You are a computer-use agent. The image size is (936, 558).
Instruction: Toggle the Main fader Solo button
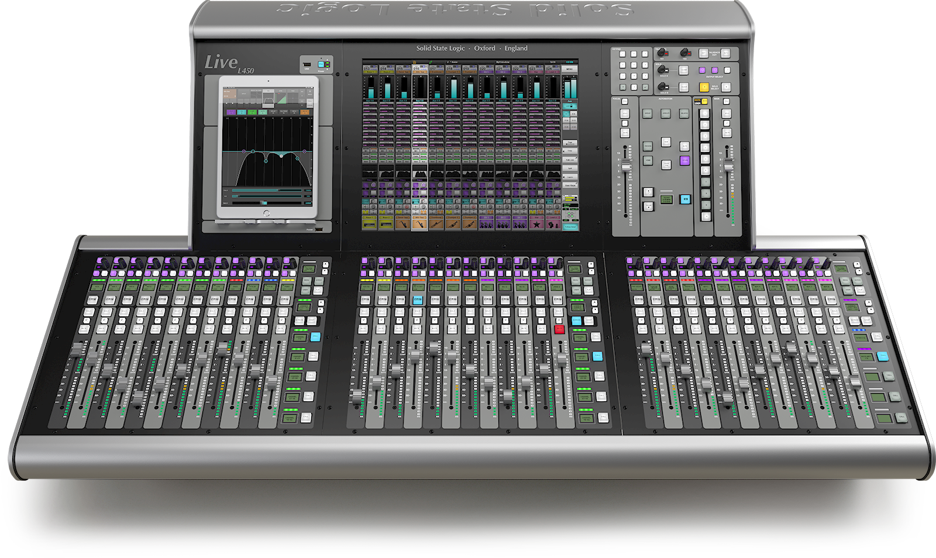click(x=727, y=113)
